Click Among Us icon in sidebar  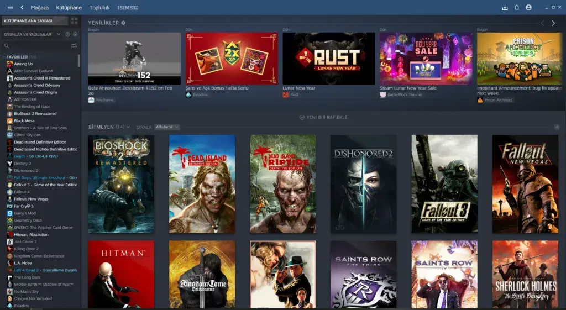pyautogui.click(x=10, y=64)
